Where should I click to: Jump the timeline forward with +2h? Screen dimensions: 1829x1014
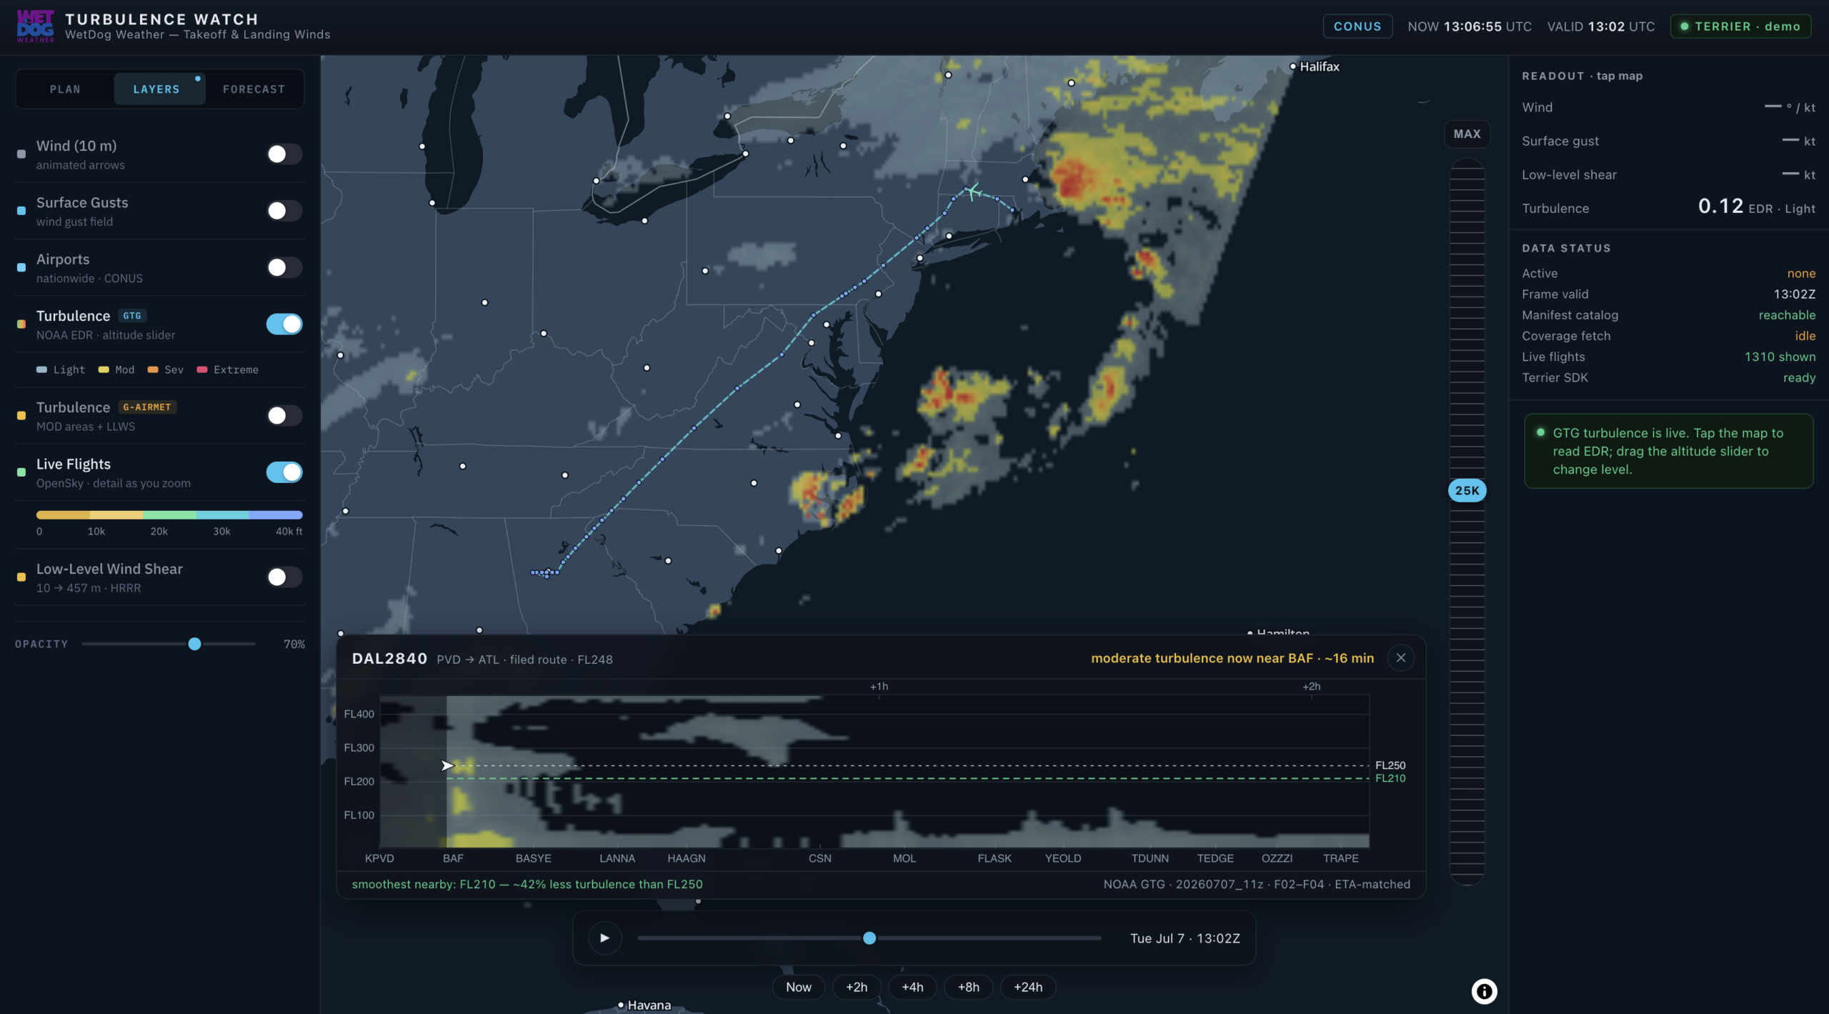coord(856,987)
